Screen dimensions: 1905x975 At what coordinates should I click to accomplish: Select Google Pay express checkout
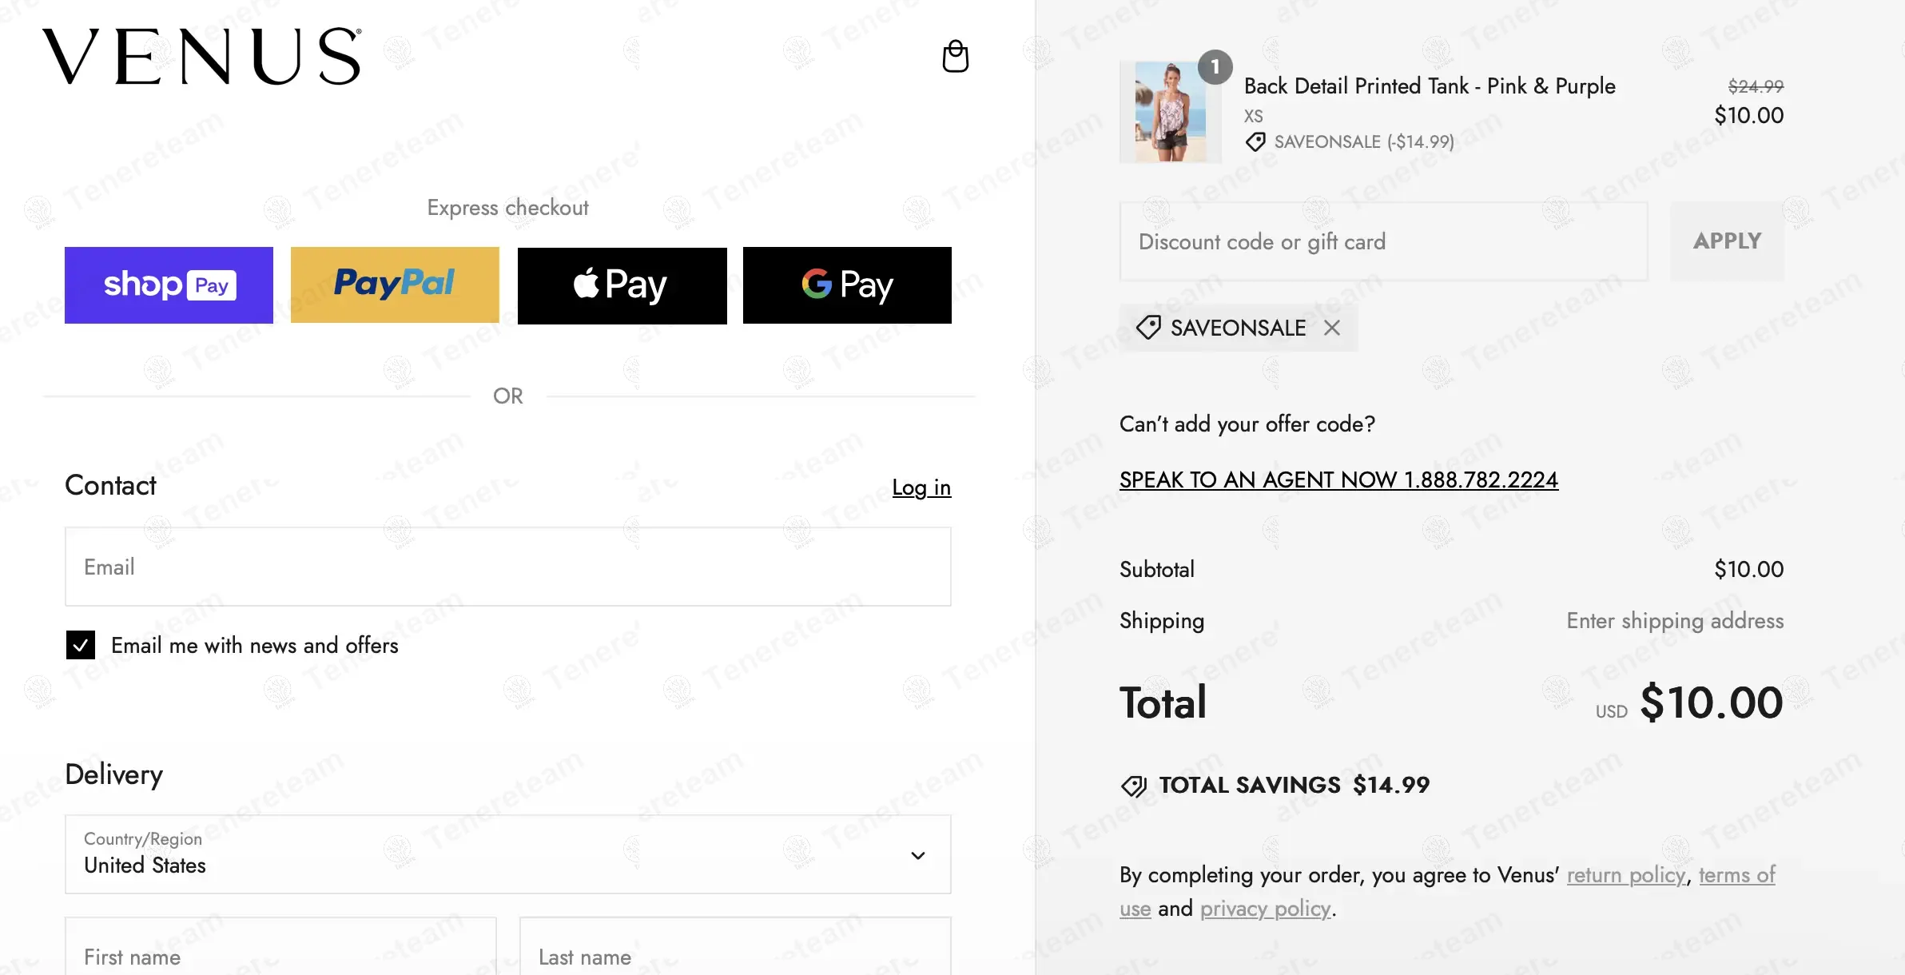[847, 285]
